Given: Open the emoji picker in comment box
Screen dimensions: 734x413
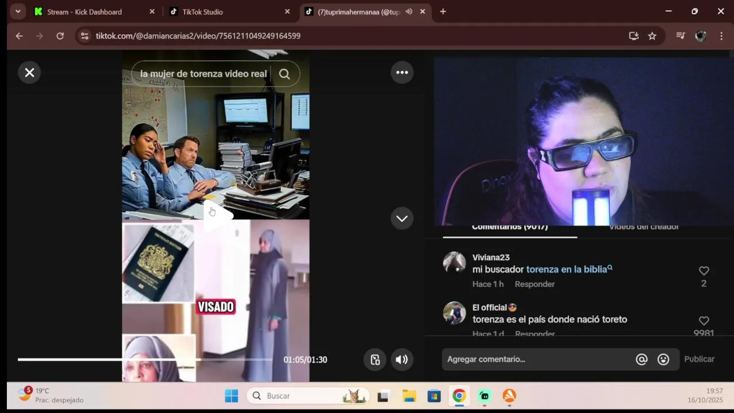Looking at the screenshot, I should pyautogui.click(x=663, y=359).
